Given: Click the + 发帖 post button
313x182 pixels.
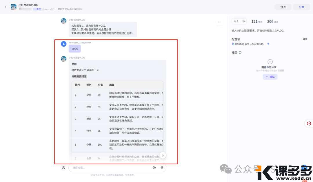Looking at the screenshot, I should click(270, 77).
